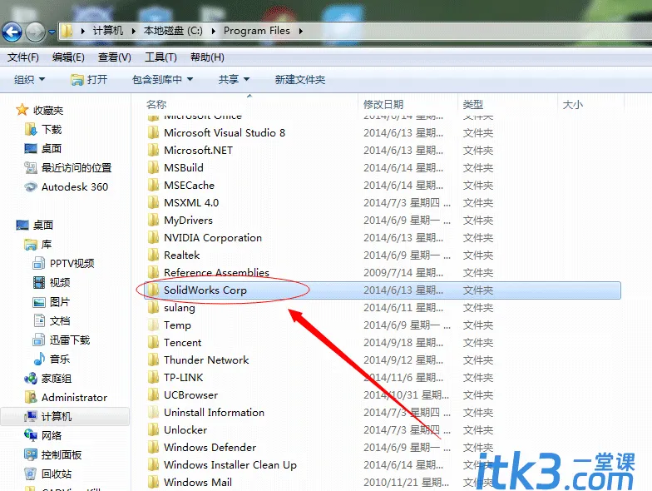652x491 pixels.
Task: Select the UCBrowser folder
Action: click(x=190, y=394)
